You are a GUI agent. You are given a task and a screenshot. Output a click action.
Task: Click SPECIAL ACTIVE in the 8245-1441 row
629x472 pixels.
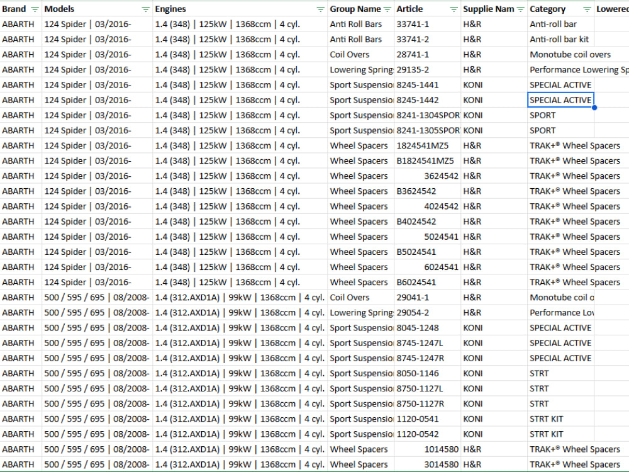pos(560,85)
